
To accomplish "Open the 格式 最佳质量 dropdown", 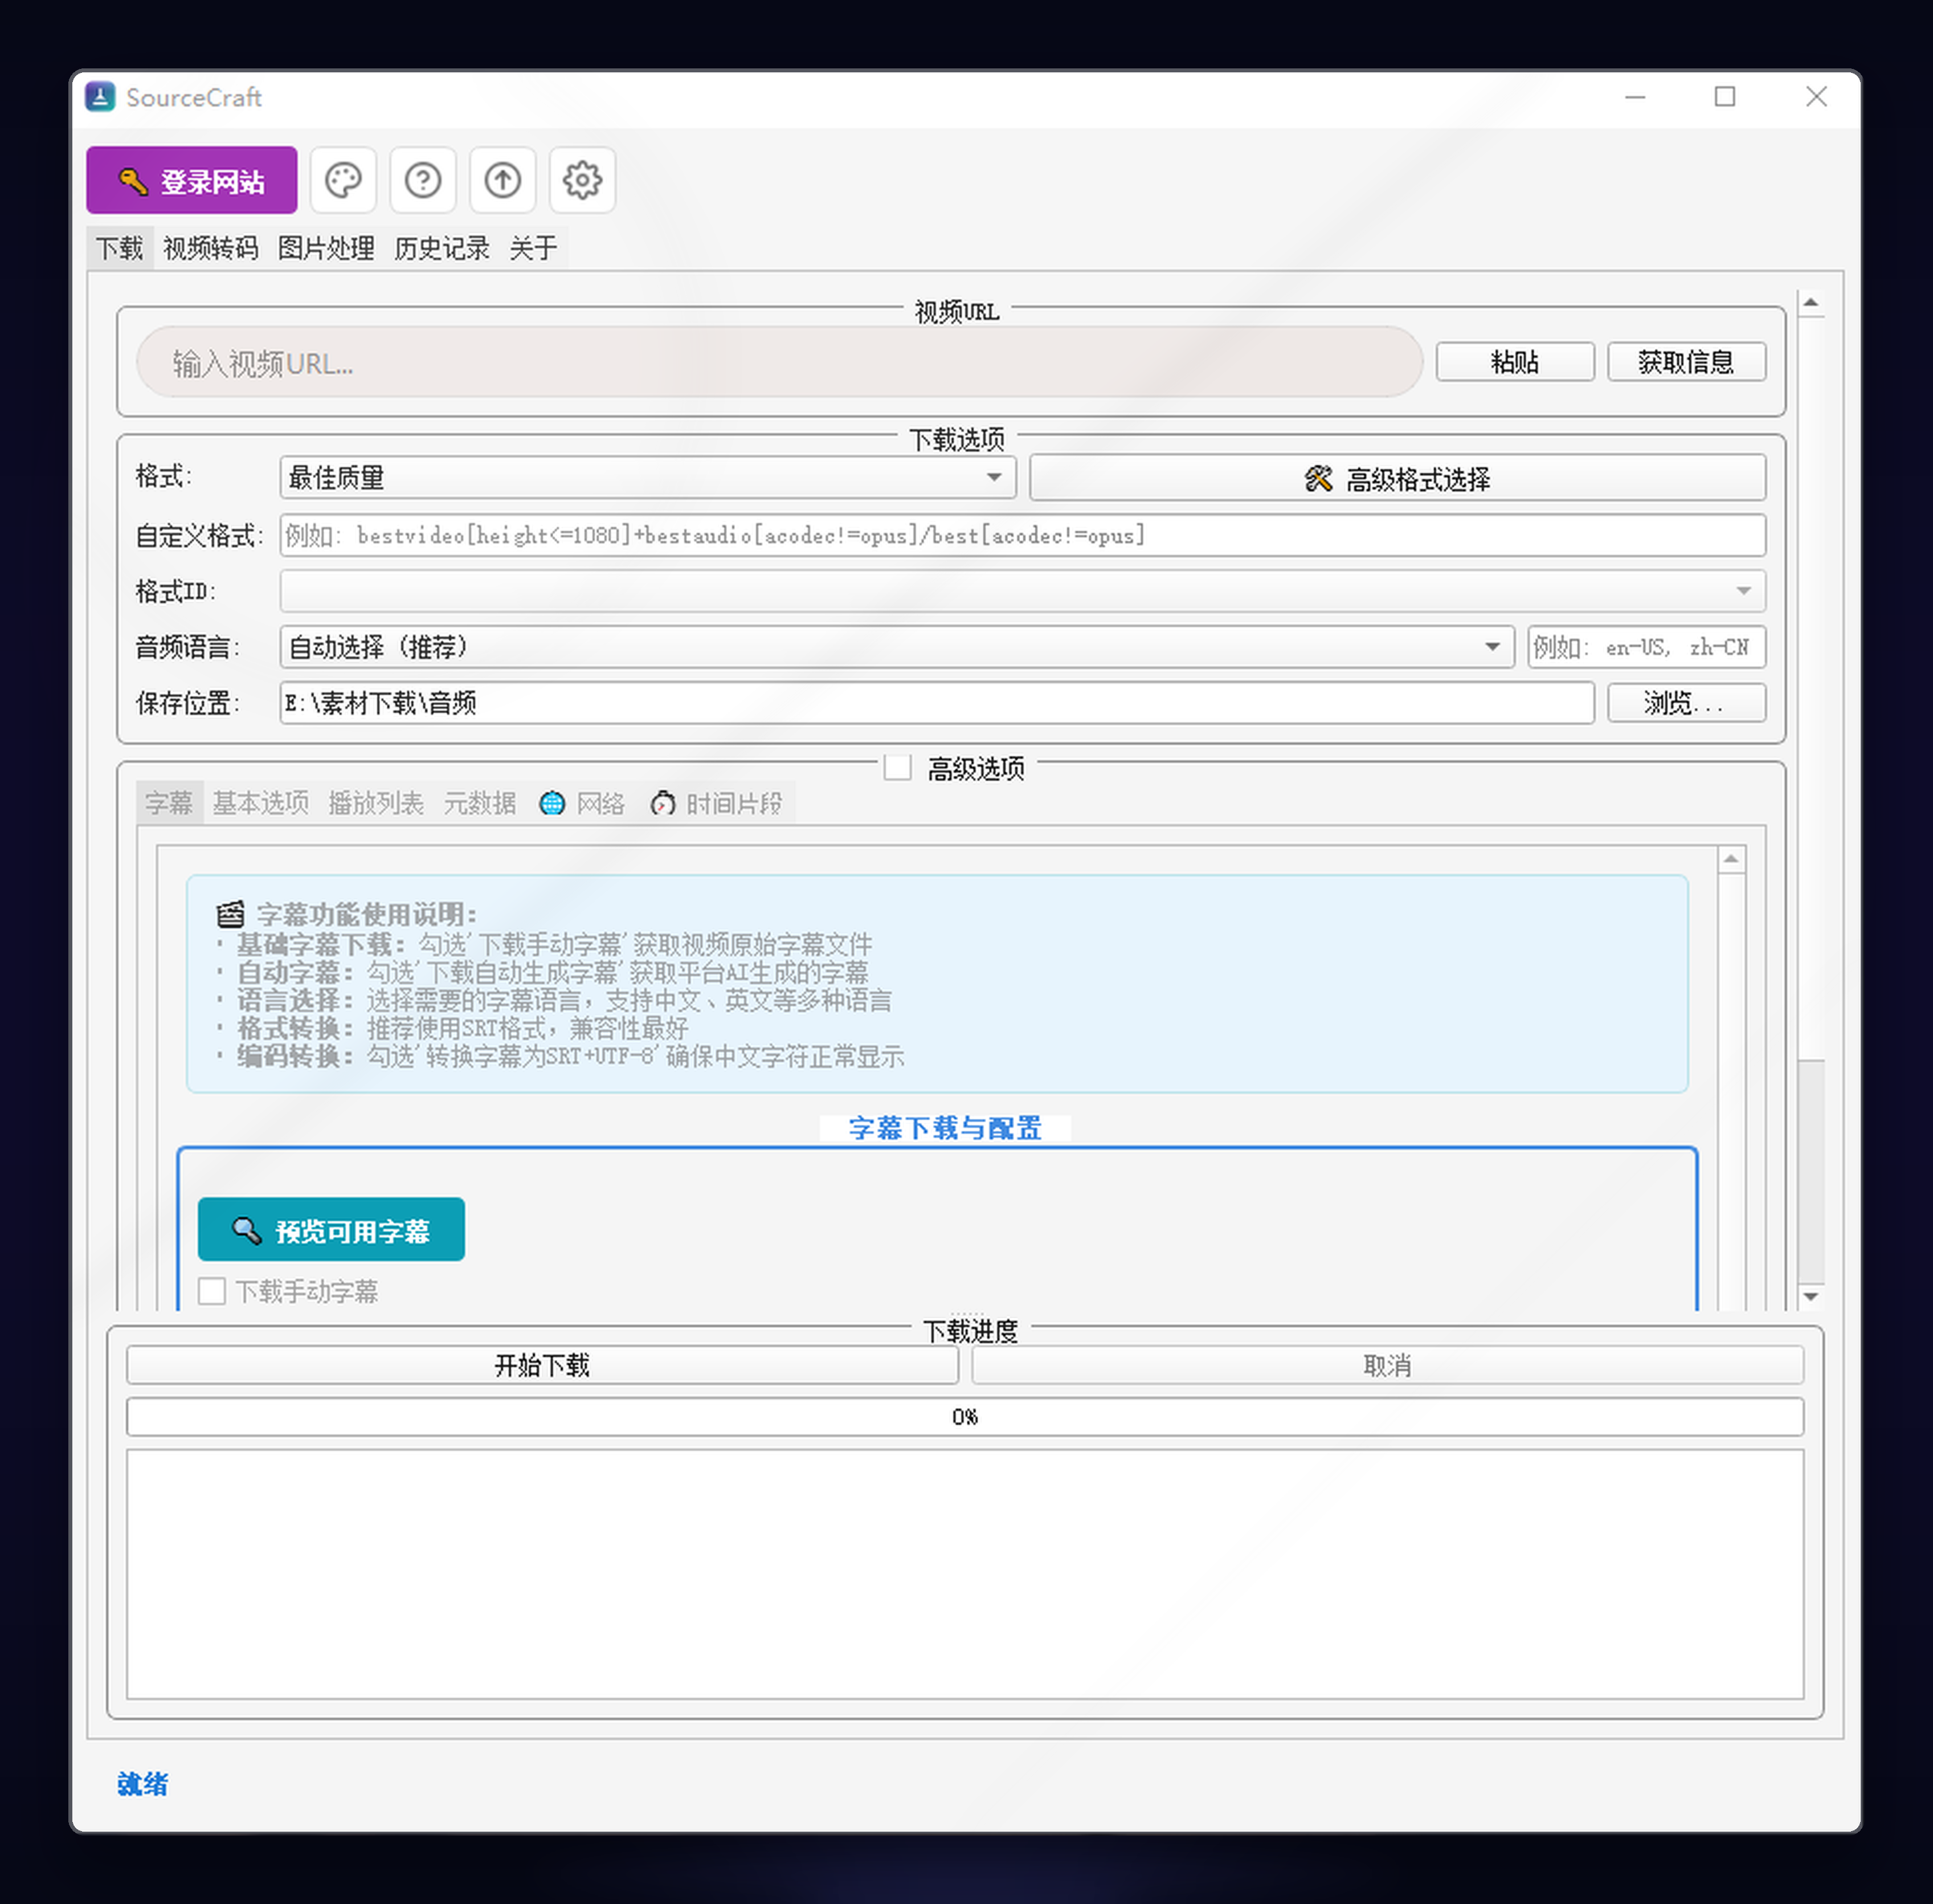I will pos(648,477).
